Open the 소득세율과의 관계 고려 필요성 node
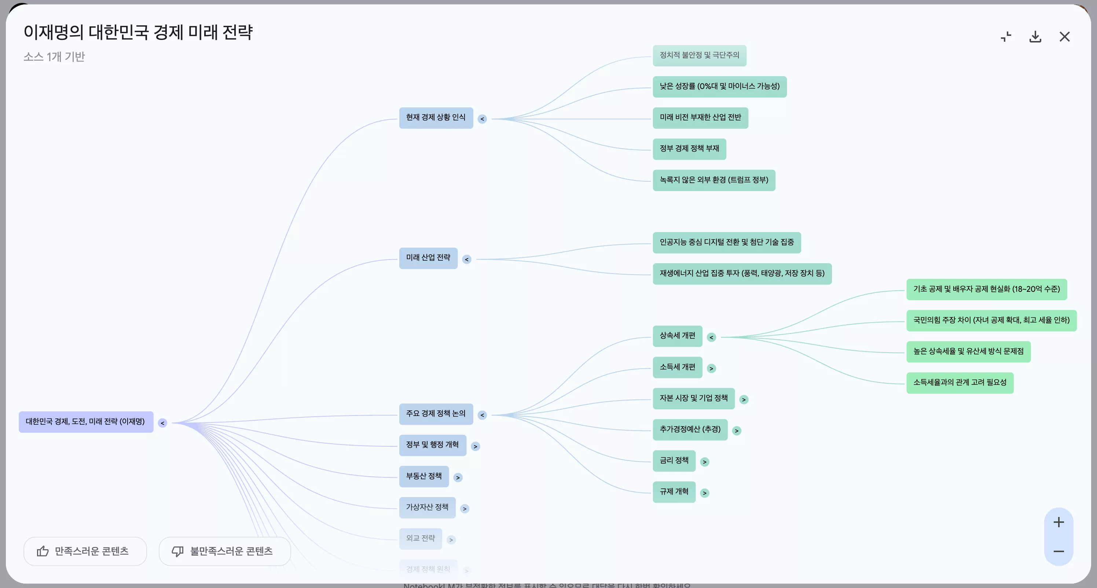 [960, 383]
